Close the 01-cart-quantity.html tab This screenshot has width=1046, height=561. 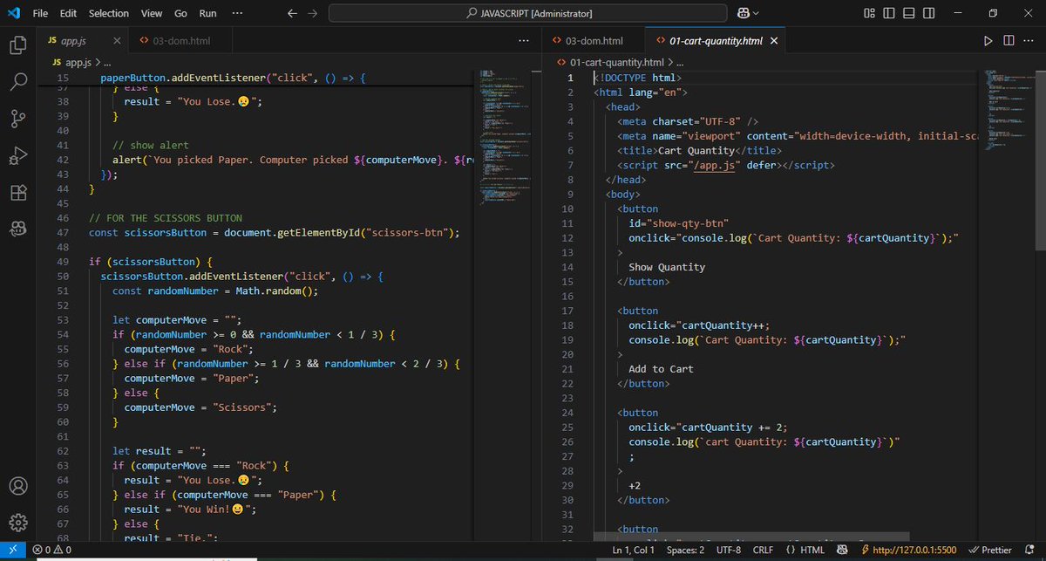(774, 41)
